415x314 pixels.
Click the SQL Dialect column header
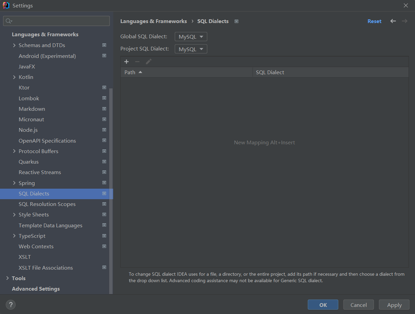331,72
